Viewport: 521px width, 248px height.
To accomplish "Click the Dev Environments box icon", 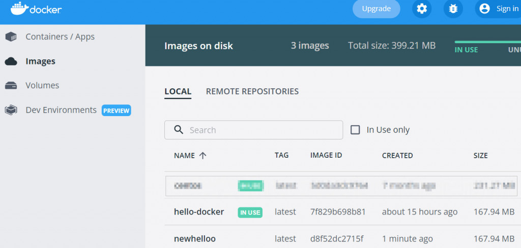I will coord(11,110).
